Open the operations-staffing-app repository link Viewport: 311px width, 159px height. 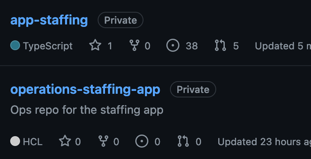tap(85, 90)
